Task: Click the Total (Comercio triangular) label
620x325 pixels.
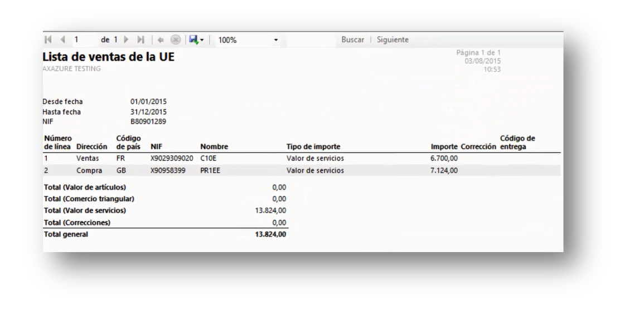Action: tap(89, 199)
